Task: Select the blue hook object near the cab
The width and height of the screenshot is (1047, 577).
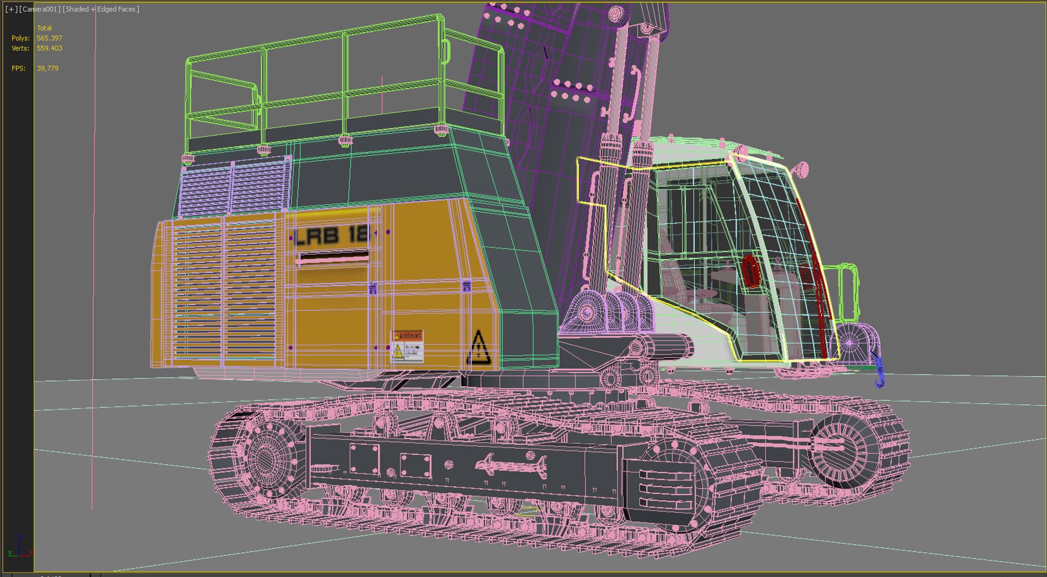Action: (878, 371)
